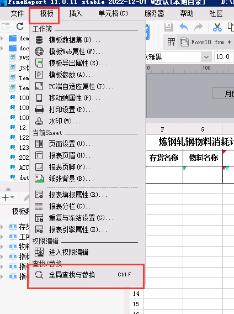
Task: Click the 移动端属性 phone icon
Action: tap(39, 98)
